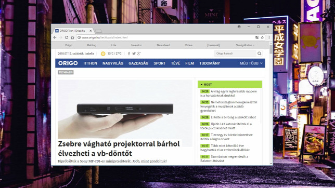Expand the Szolgáltatás dropdown
The height and width of the screenshot is (188, 335).
pyautogui.click(x=245, y=45)
